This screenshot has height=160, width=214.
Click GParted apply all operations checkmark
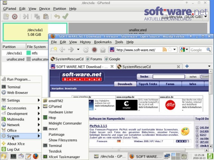point(65,16)
